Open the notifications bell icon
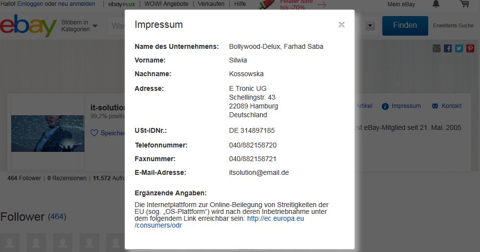This screenshot has width=480, height=252. [436, 4]
